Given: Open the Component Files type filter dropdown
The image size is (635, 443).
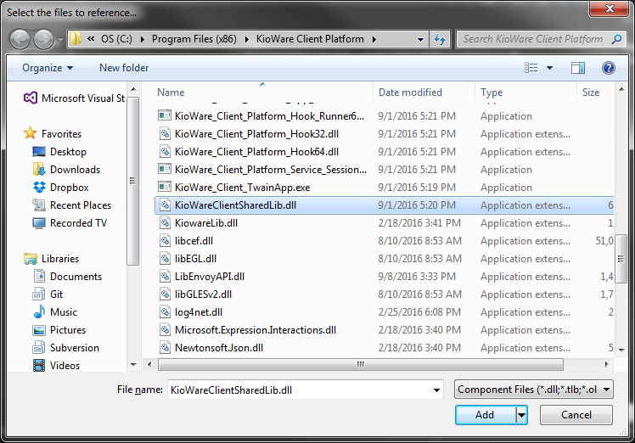Looking at the screenshot, I should click(x=534, y=390).
